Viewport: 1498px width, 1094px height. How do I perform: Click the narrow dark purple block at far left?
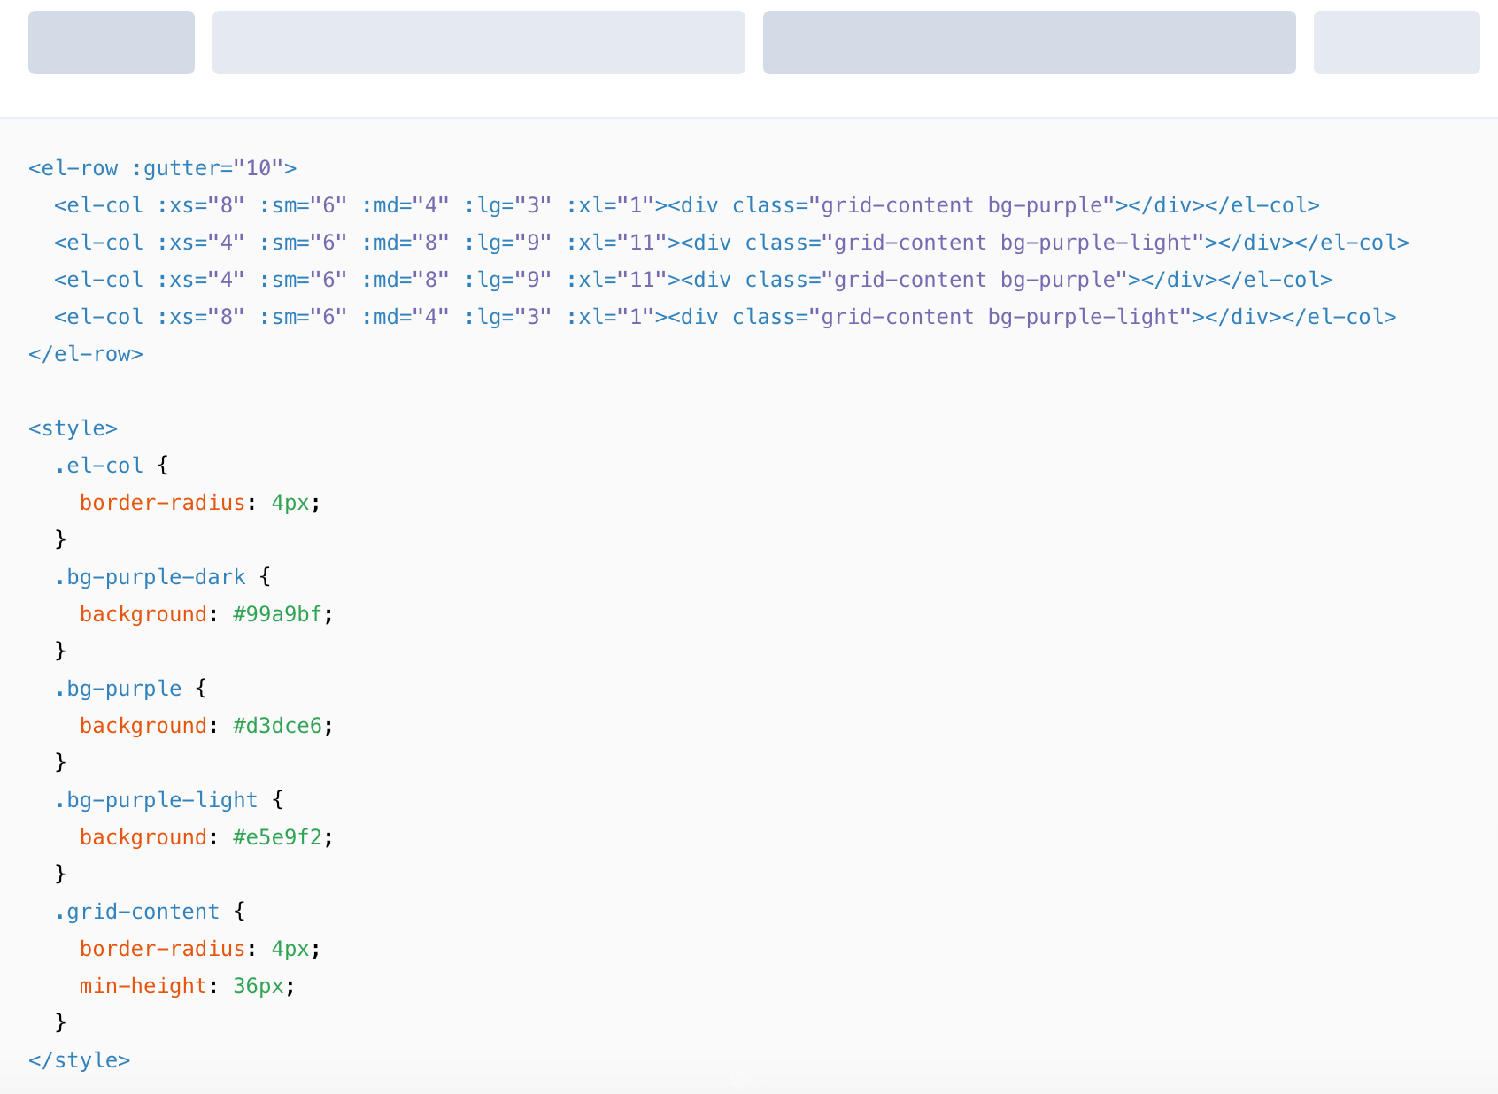point(112,42)
